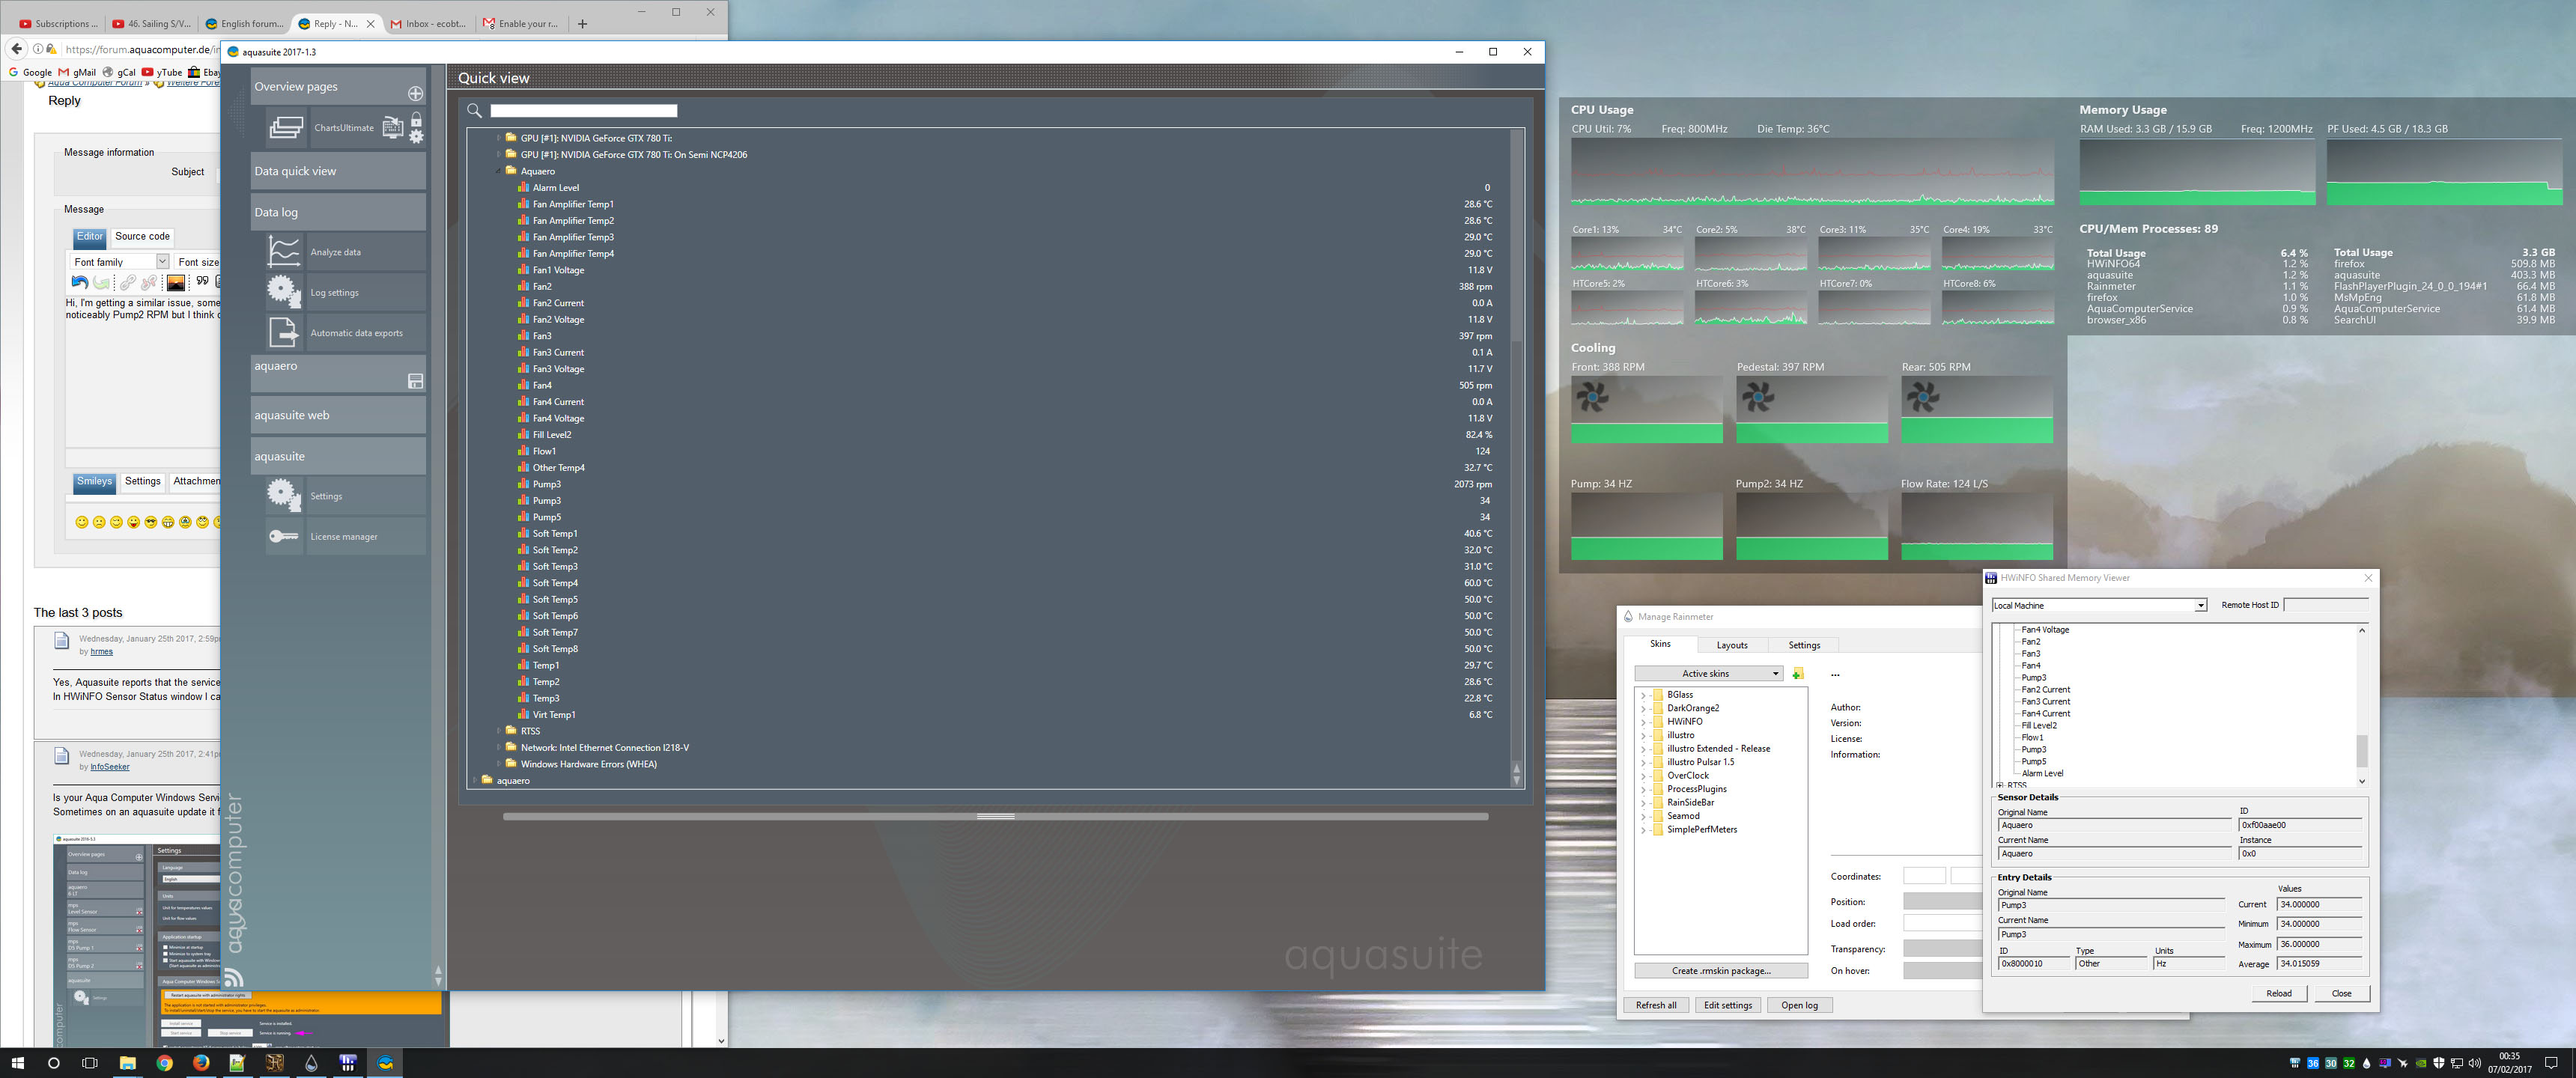Collapse the Aquaero sensor folder

pyautogui.click(x=499, y=171)
